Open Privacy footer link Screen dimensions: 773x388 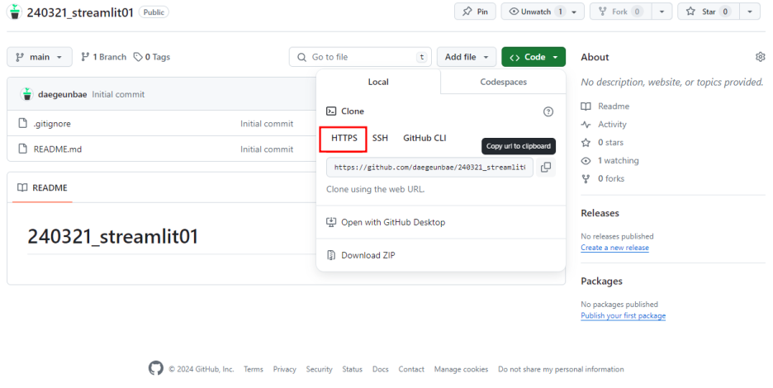(x=284, y=369)
